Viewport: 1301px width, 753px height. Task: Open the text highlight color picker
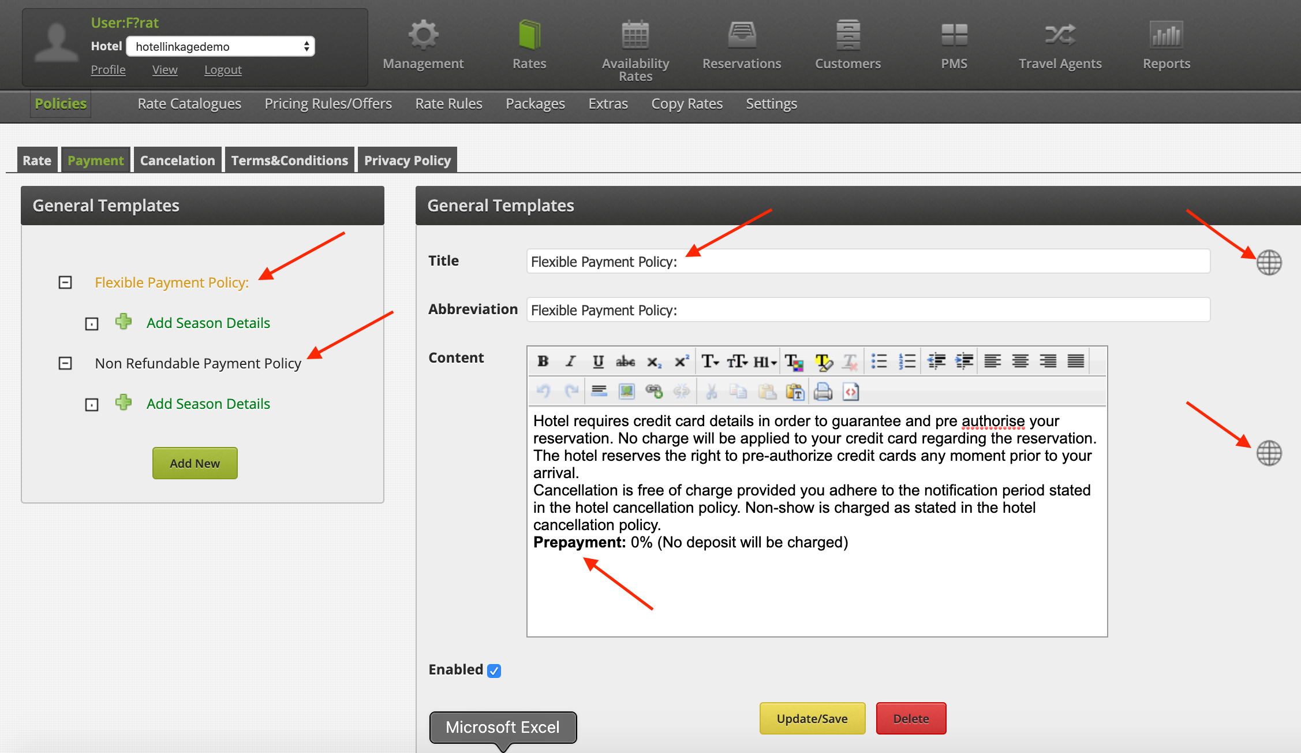(823, 361)
